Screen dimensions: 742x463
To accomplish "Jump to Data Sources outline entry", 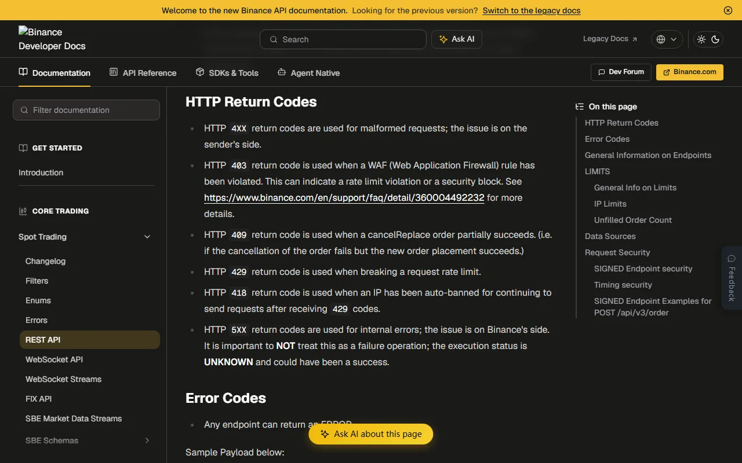I will pos(610,236).
